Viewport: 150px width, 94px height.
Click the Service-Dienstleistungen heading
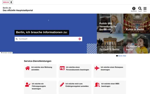[x=37, y=61]
